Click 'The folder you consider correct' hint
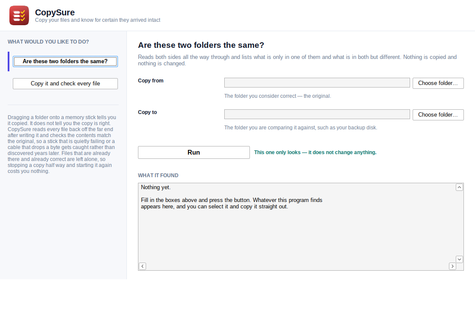Screen dimensions: 475x310 pyautogui.click(x=278, y=96)
